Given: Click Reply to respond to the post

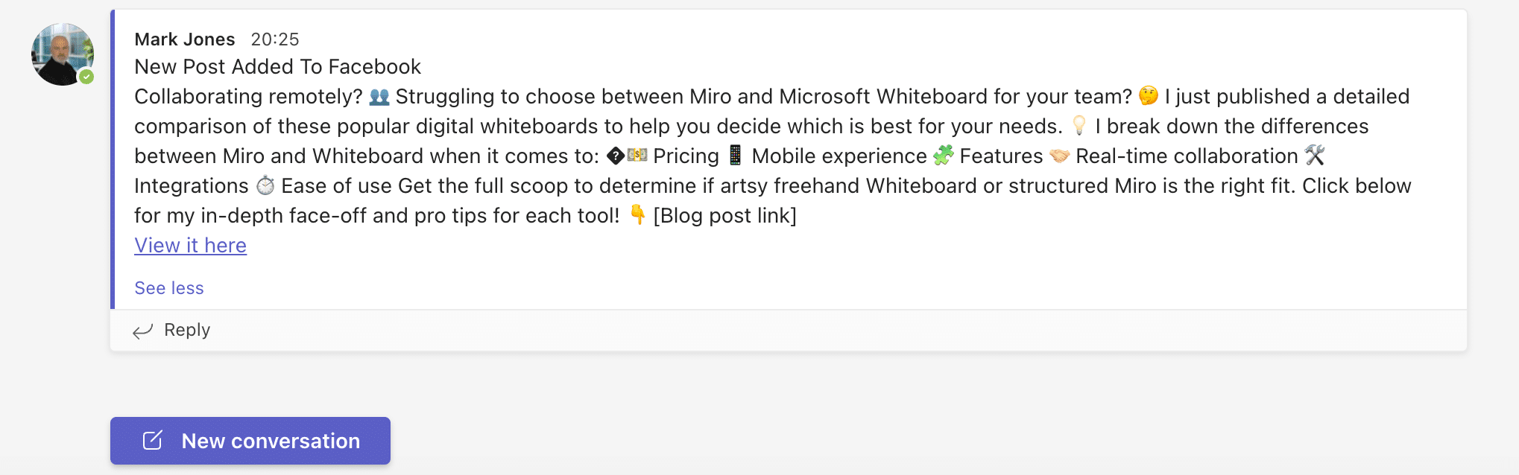Looking at the screenshot, I should (187, 330).
